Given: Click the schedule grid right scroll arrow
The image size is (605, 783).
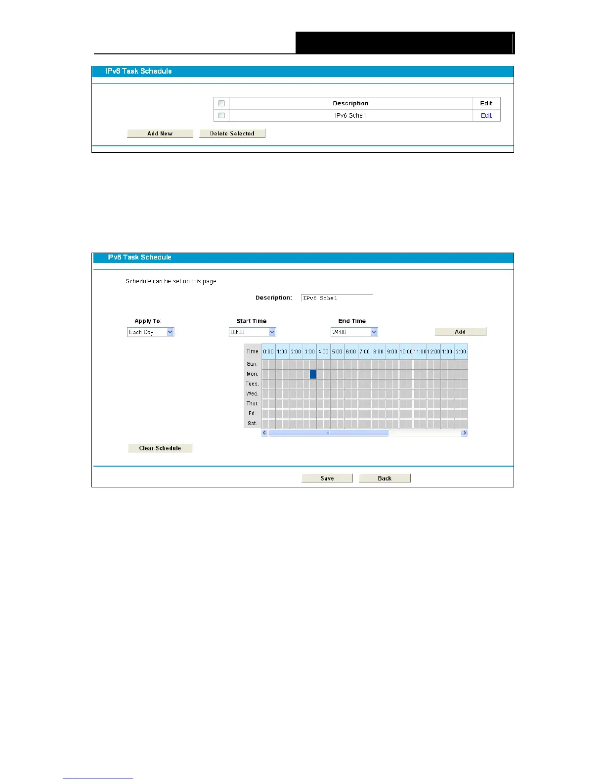Looking at the screenshot, I should (464, 433).
